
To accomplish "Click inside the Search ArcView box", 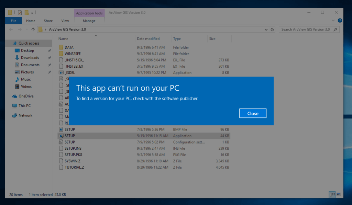I will pos(306,29).
